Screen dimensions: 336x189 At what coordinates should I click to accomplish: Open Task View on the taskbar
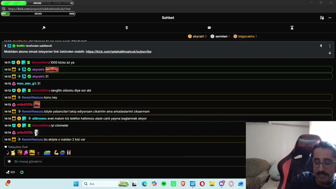click(134, 184)
